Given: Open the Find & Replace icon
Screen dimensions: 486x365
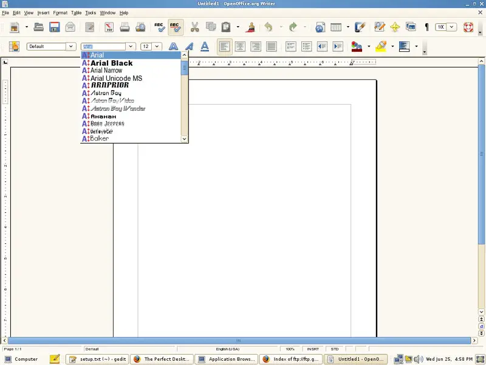Looking at the screenshot, I should 379,27.
